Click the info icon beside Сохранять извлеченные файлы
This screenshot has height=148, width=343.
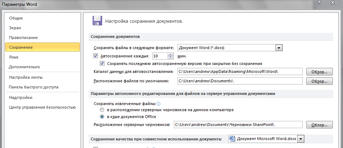tap(159, 104)
